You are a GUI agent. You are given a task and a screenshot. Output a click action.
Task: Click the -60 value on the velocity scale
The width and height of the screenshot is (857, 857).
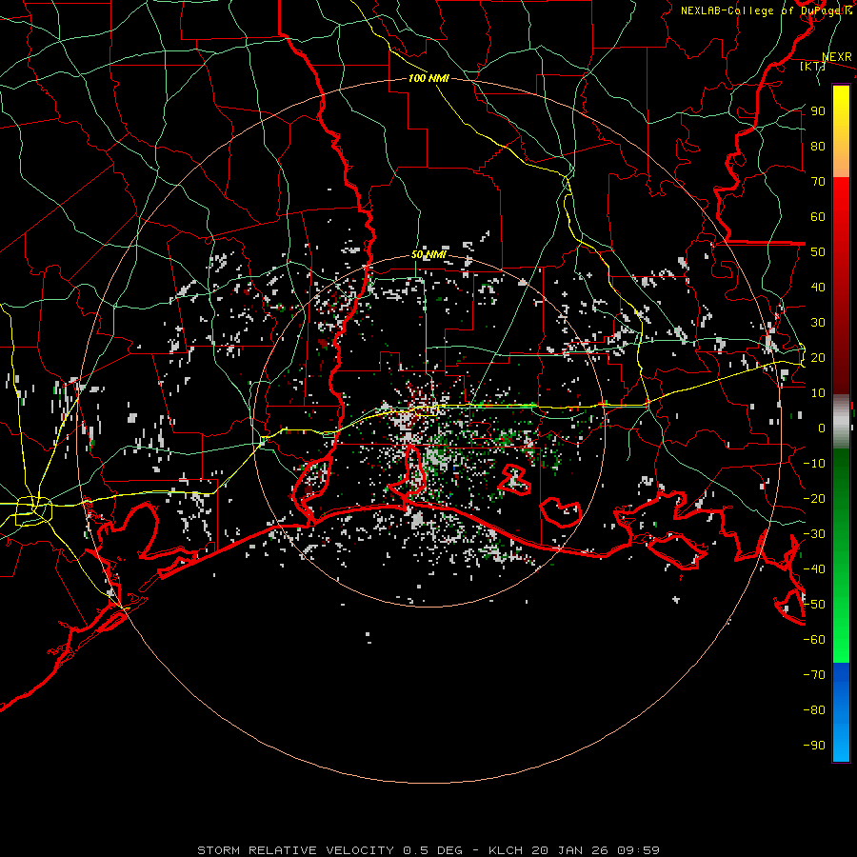pyautogui.click(x=814, y=640)
